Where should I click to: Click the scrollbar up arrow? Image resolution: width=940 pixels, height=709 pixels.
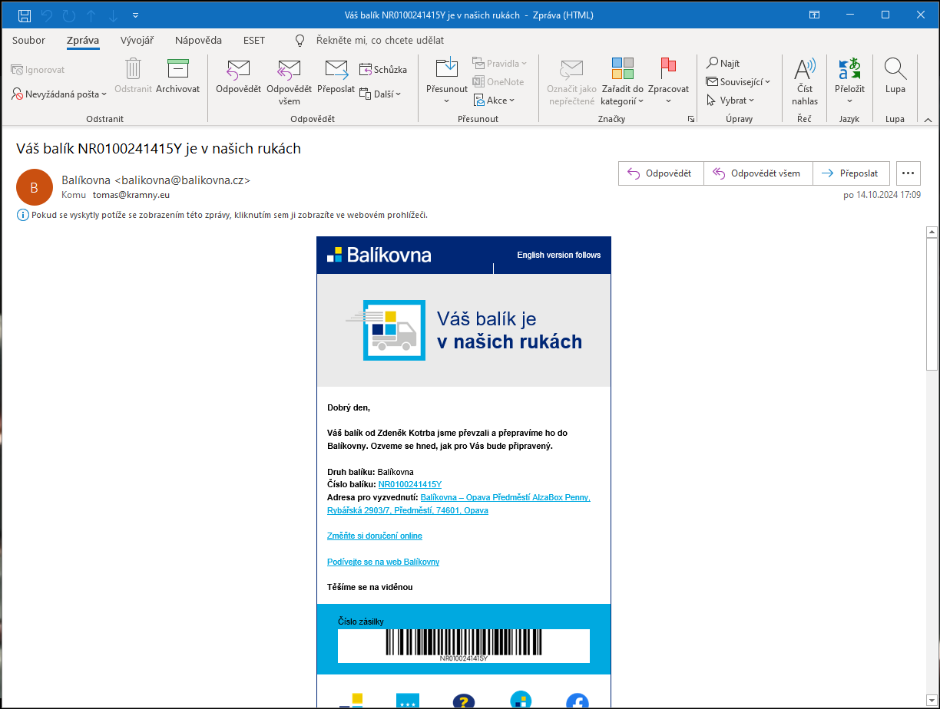932,232
